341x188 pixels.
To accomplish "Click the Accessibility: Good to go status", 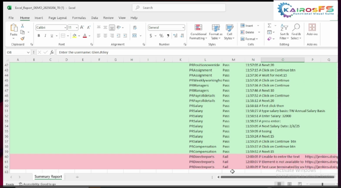I will point(37,184).
